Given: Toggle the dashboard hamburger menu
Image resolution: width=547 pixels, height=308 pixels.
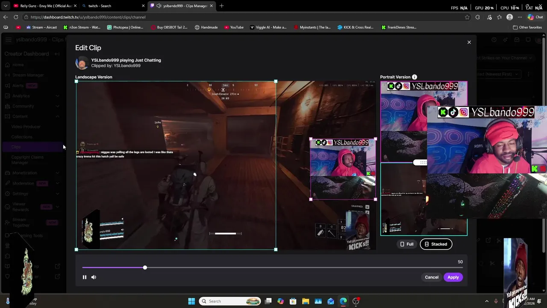Looking at the screenshot, I should click(9, 40).
